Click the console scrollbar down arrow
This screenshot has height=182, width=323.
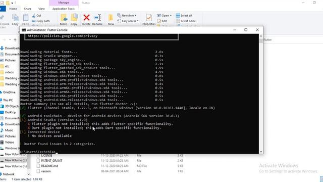pos(261,152)
